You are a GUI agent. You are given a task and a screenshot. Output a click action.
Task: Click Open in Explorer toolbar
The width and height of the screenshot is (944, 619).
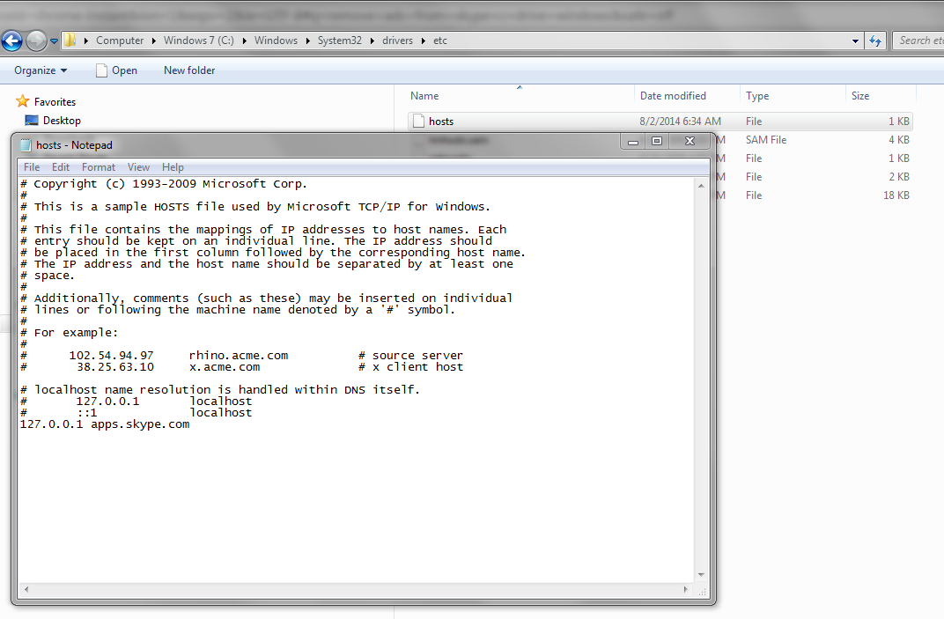[117, 70]
